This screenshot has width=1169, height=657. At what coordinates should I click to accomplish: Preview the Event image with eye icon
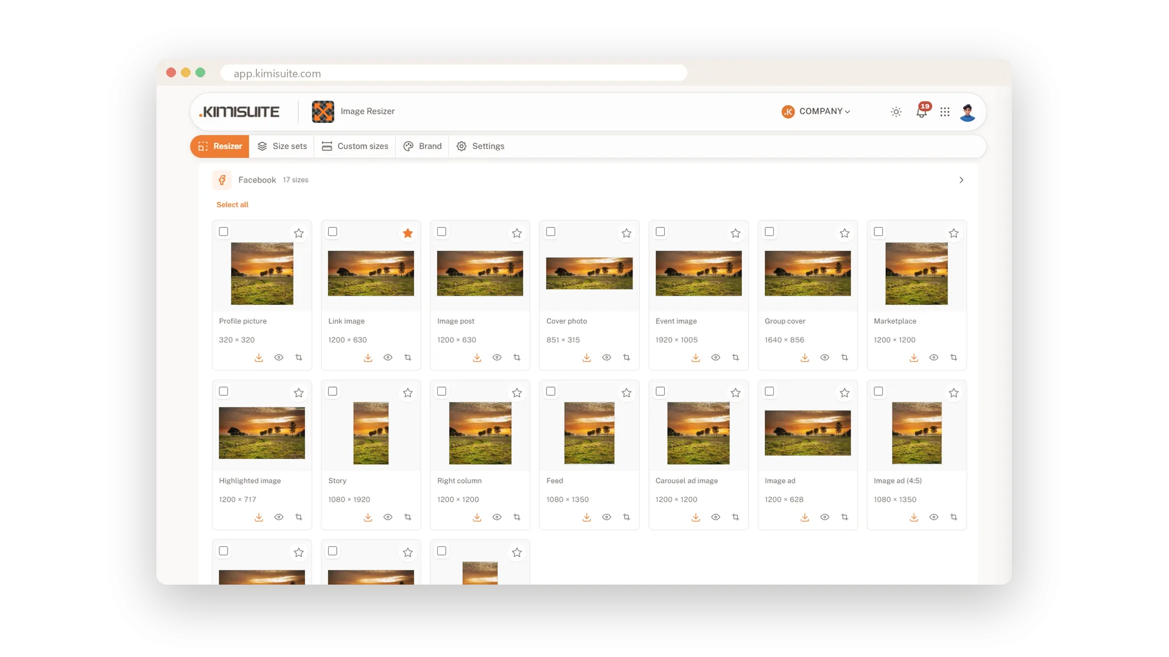(715, 358)
